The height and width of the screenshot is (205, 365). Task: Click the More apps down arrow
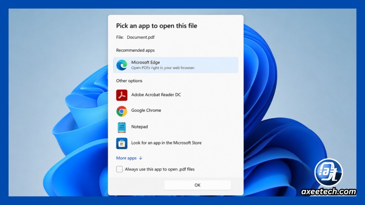(x=141, y=158)
